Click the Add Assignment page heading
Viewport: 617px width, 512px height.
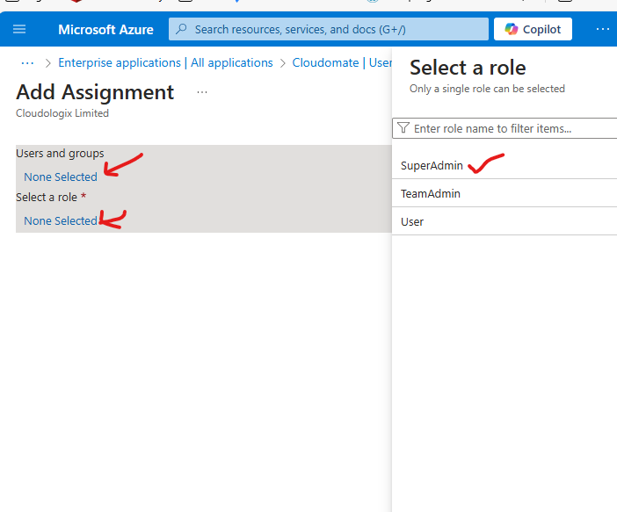95,93
